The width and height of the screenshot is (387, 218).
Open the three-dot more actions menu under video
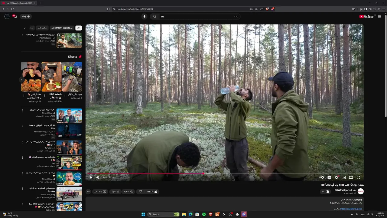(88, 192)
